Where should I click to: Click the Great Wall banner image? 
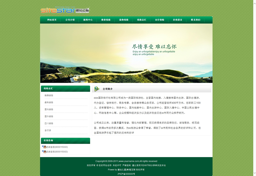pos(126,53)
